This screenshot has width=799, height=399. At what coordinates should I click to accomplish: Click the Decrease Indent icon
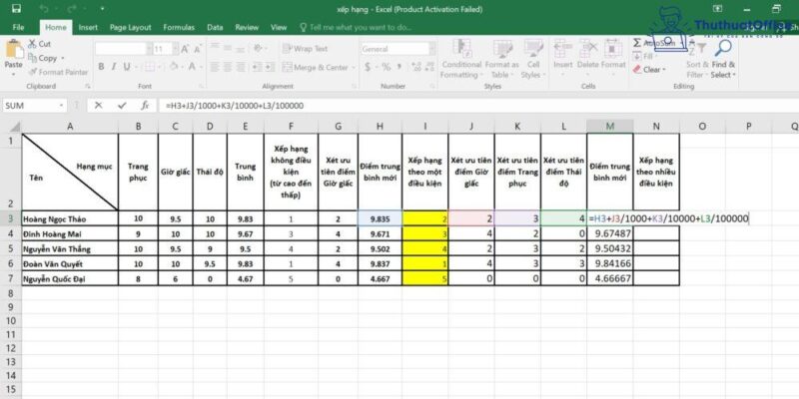[x=256, y=67]
